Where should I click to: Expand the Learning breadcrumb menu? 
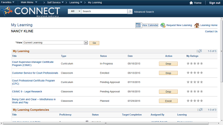point(76,2)
